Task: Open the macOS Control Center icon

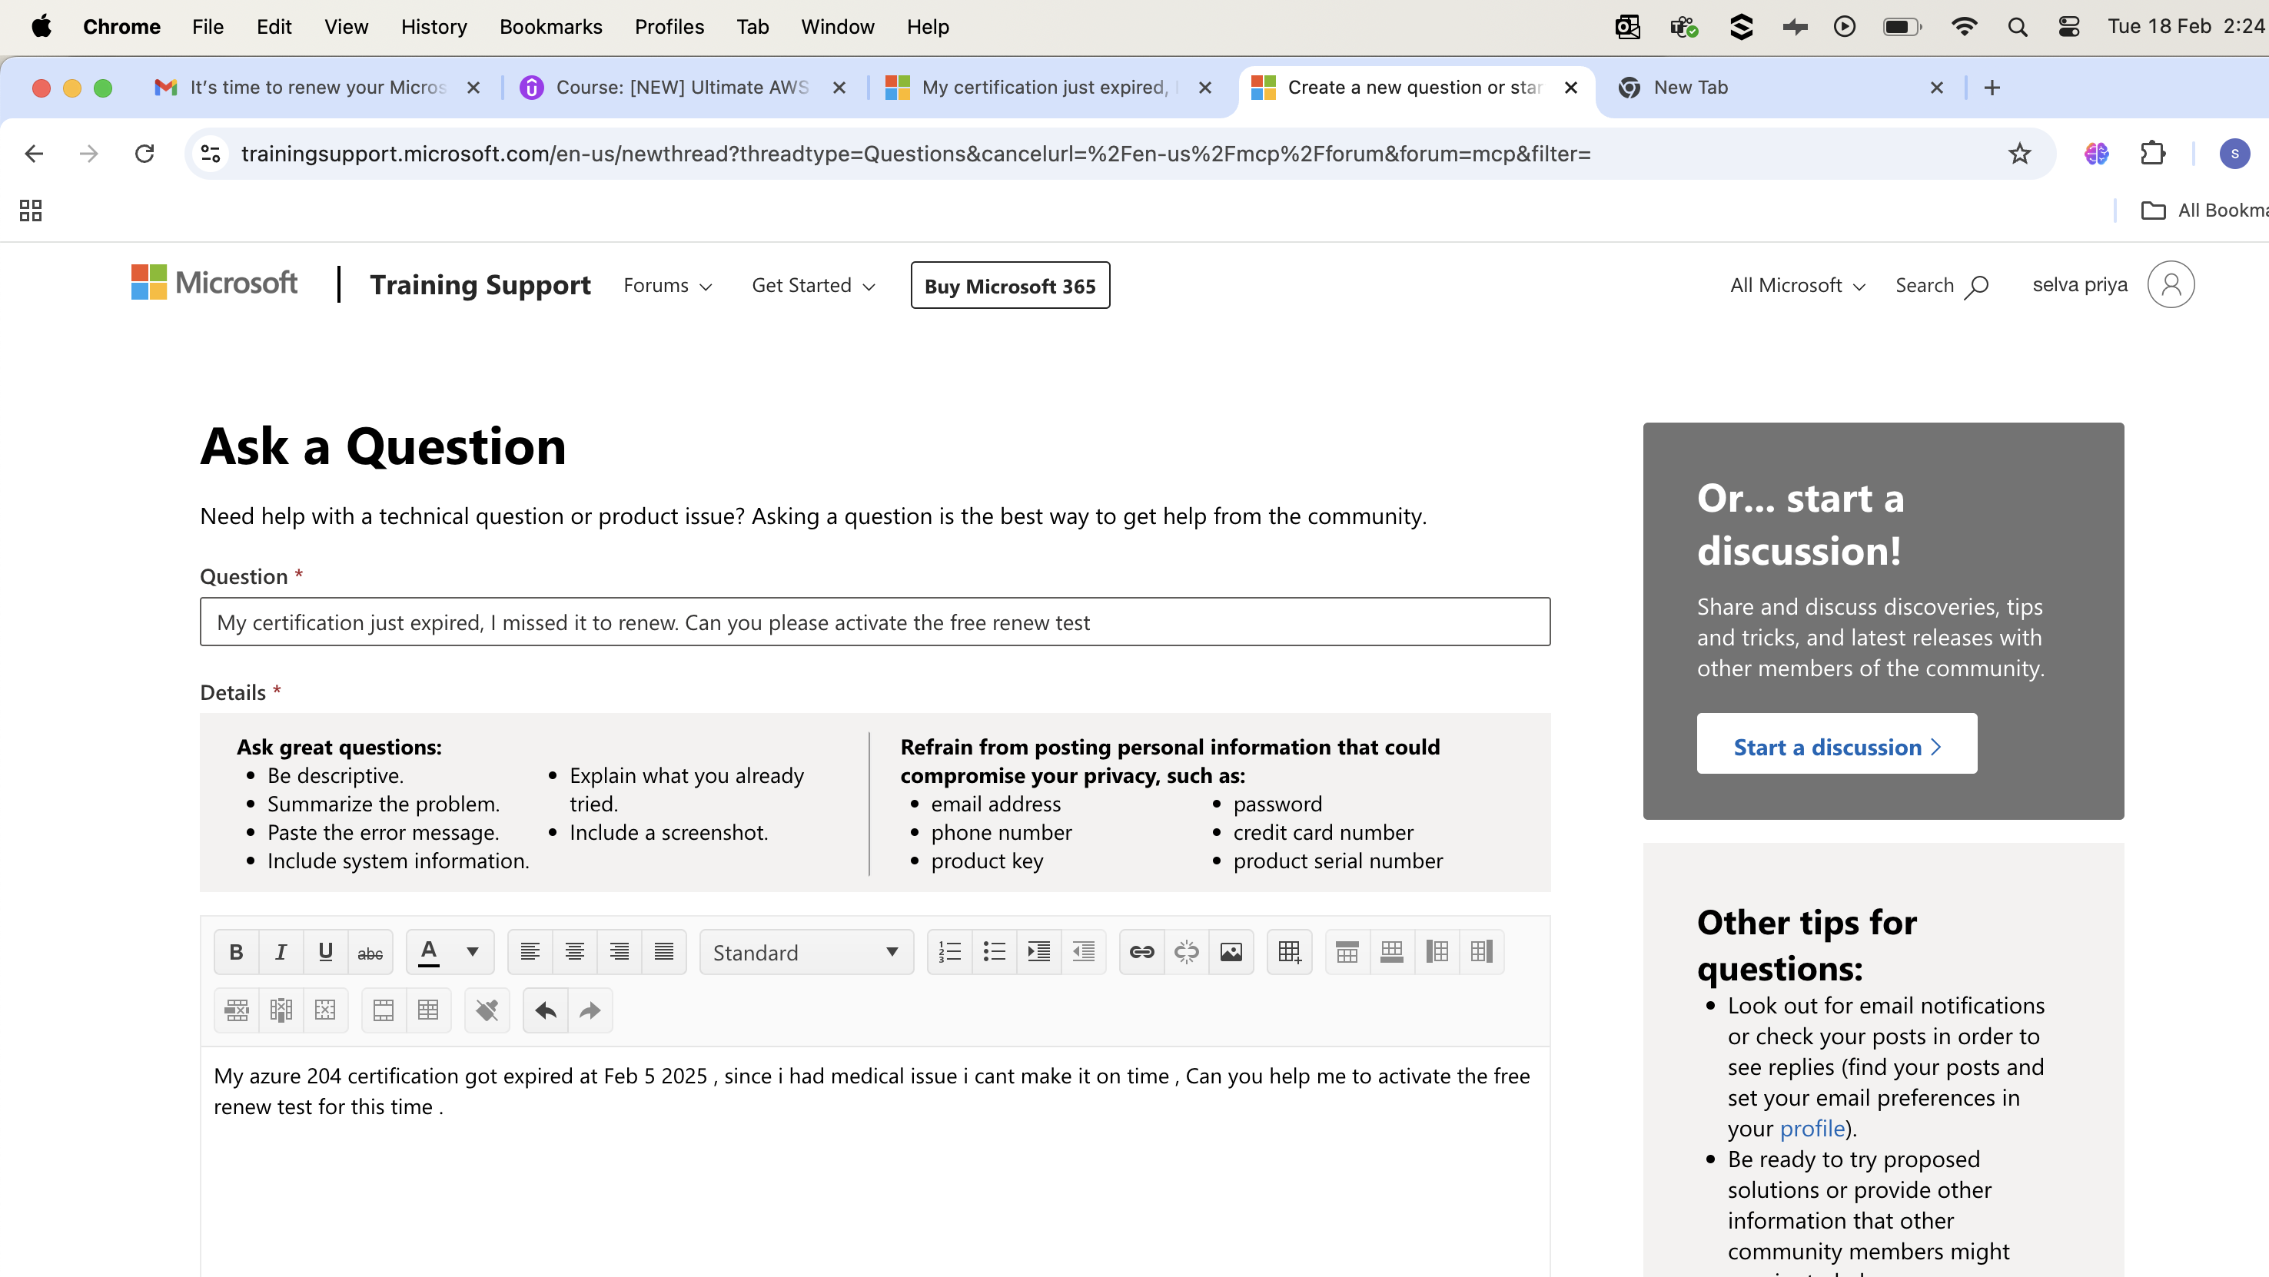Action: [x=2069, y=26]
